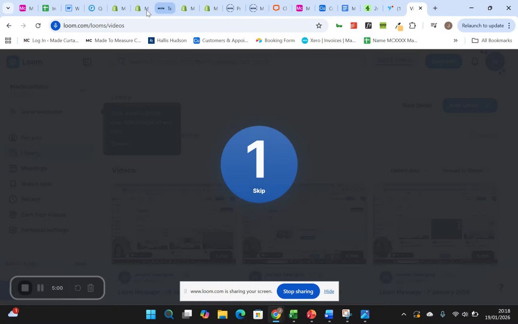Open the pen highlighter extension

pos(399,26)
